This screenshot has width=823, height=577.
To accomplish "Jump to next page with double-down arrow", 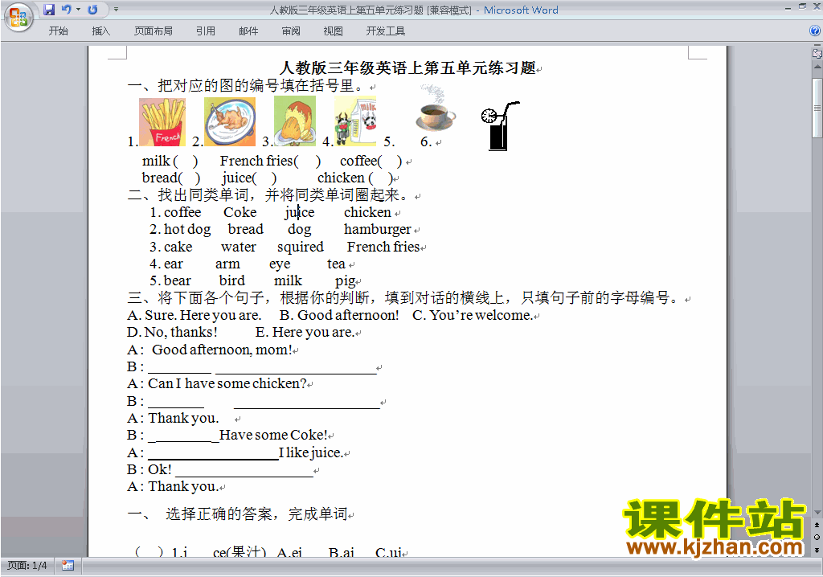I will coord(817,550).
